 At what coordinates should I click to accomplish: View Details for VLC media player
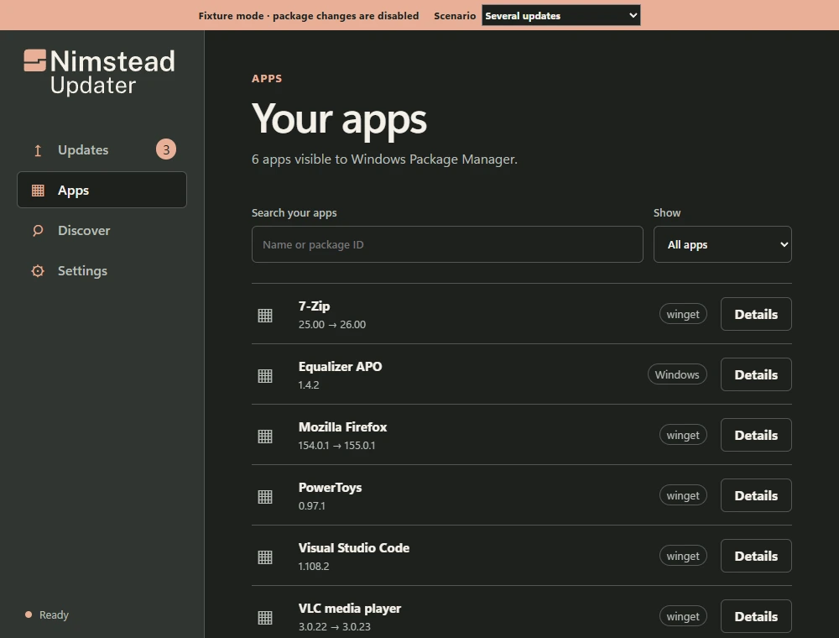click(756, 616)
